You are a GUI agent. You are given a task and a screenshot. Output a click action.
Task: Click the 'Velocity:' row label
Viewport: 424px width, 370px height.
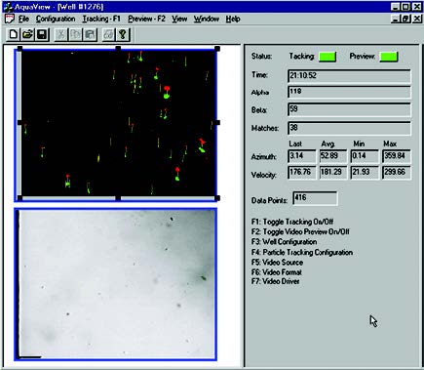(x=264, y=175)
